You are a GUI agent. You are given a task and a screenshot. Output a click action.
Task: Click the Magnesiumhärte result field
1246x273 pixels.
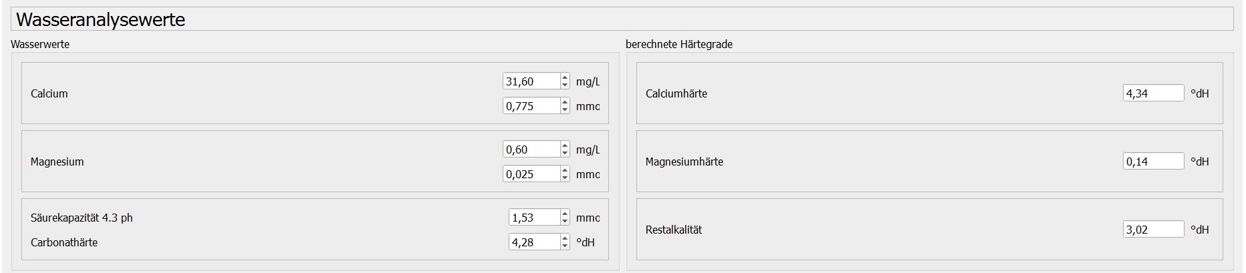click(1152, 162)
